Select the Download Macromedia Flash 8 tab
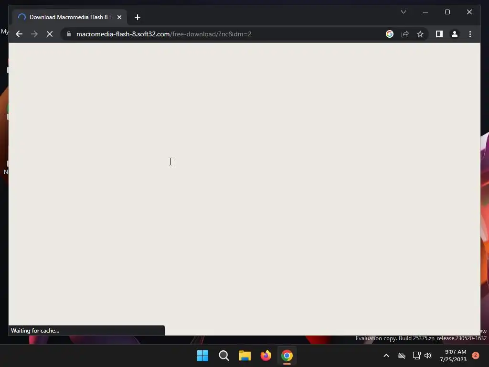The image size is (489, 367). tap(70, 17)
